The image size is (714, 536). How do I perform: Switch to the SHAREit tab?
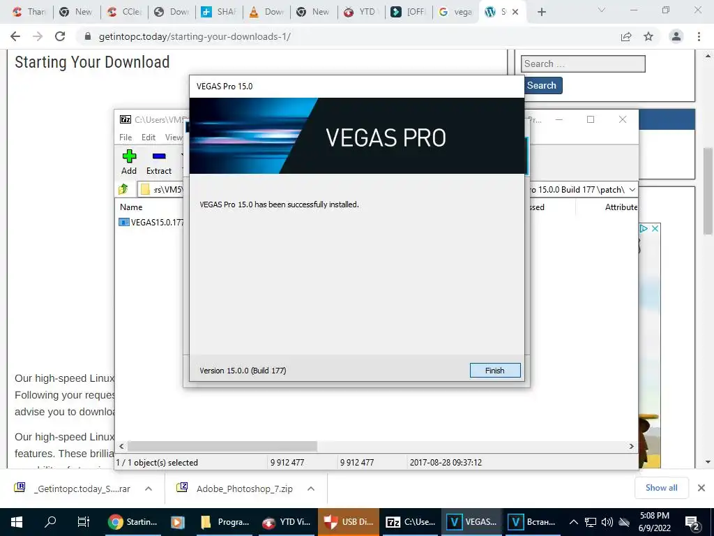pyautogui.click(x=219, y=12)
